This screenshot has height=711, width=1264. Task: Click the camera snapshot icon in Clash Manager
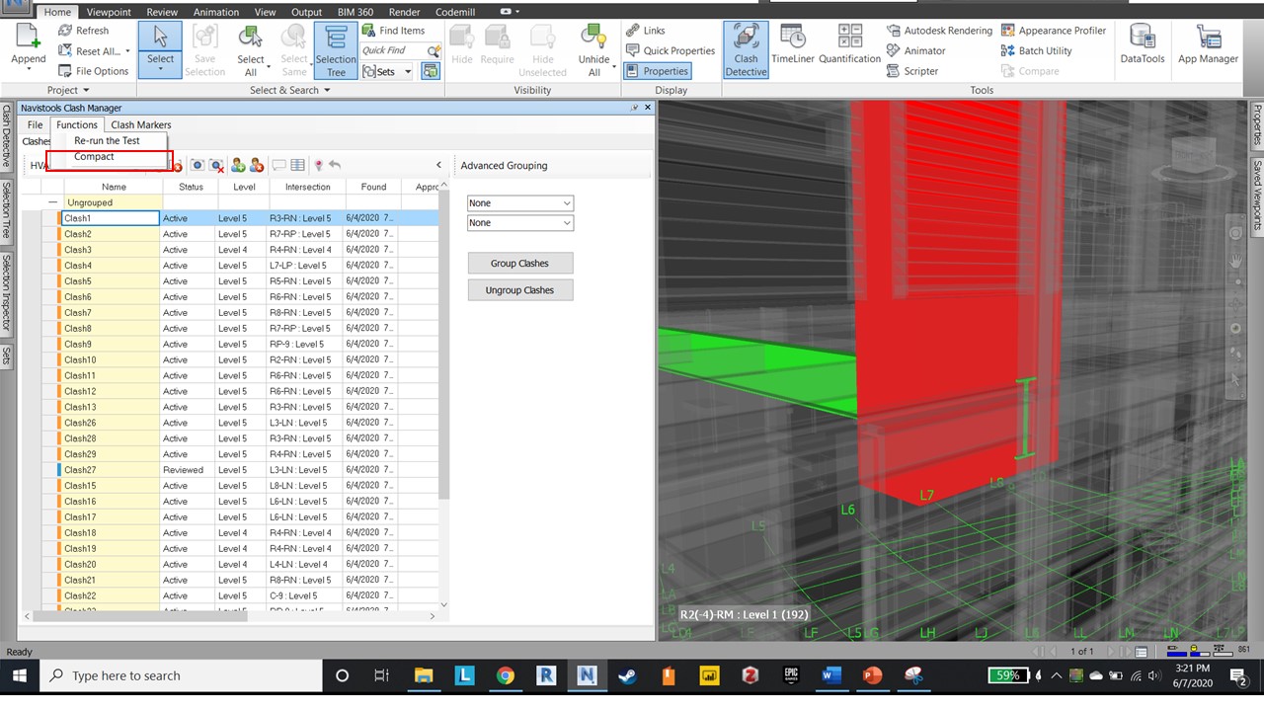point(197,165)
